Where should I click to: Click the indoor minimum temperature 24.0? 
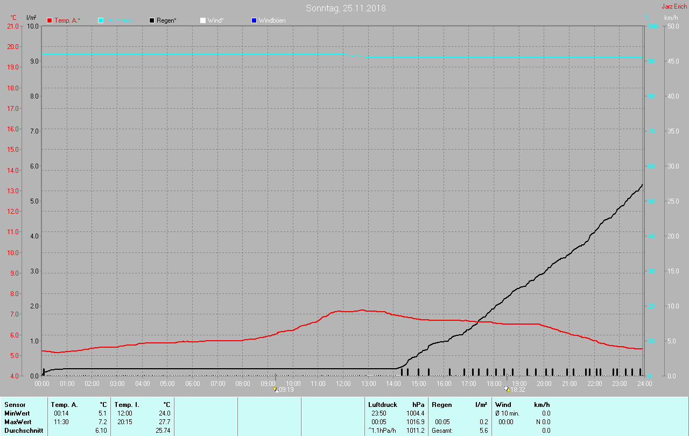(x=164, y=413)
